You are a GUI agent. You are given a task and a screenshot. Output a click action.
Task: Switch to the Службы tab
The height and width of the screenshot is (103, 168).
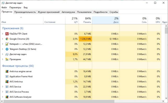[114, 12]
